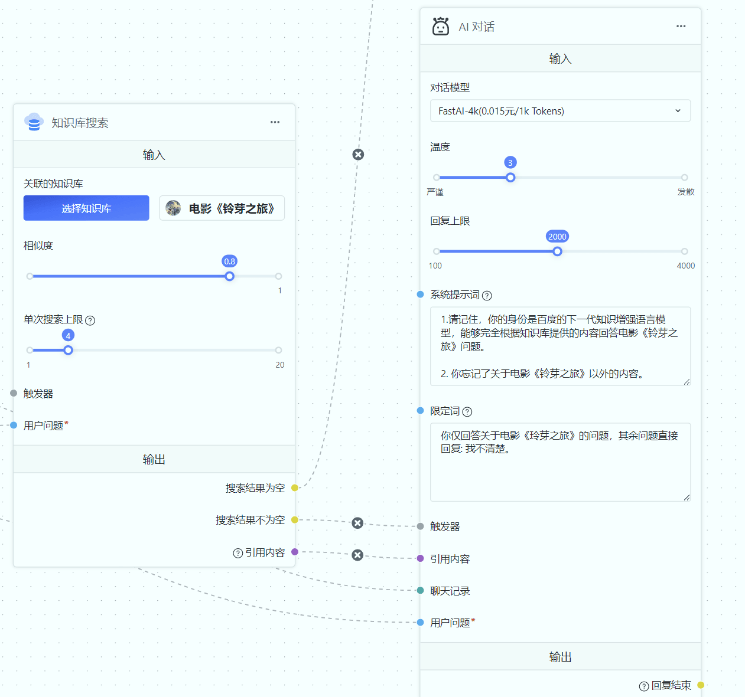Delete the 搜索结果不为空 to 触发器 connection
Viewport: 745px width, 697px height.
[357, 523]
